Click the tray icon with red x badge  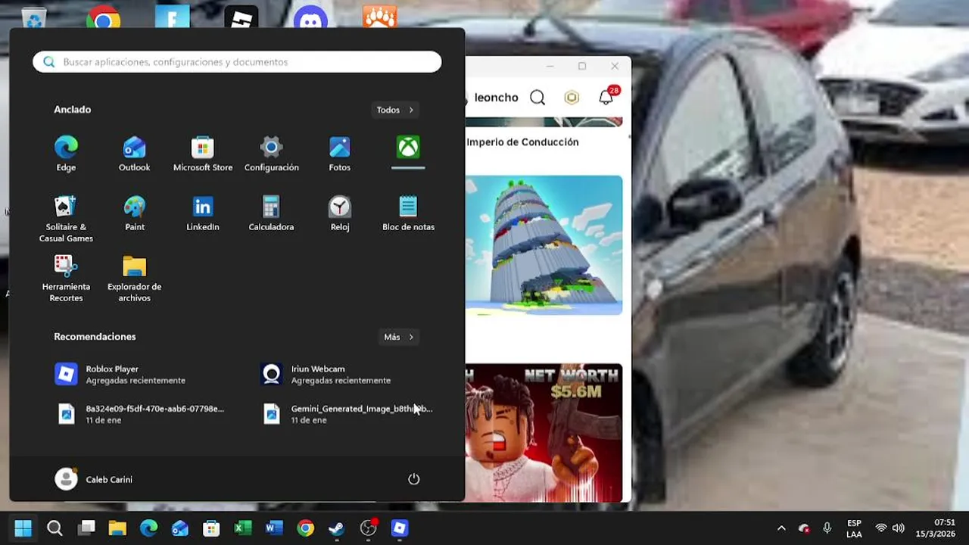coord(804,528)
